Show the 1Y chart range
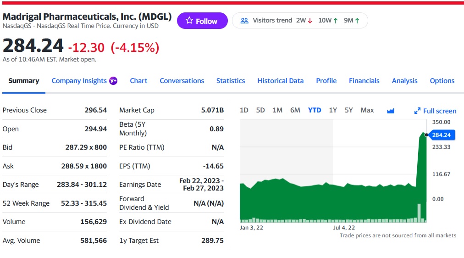The image size is (464, 258). 333,110
